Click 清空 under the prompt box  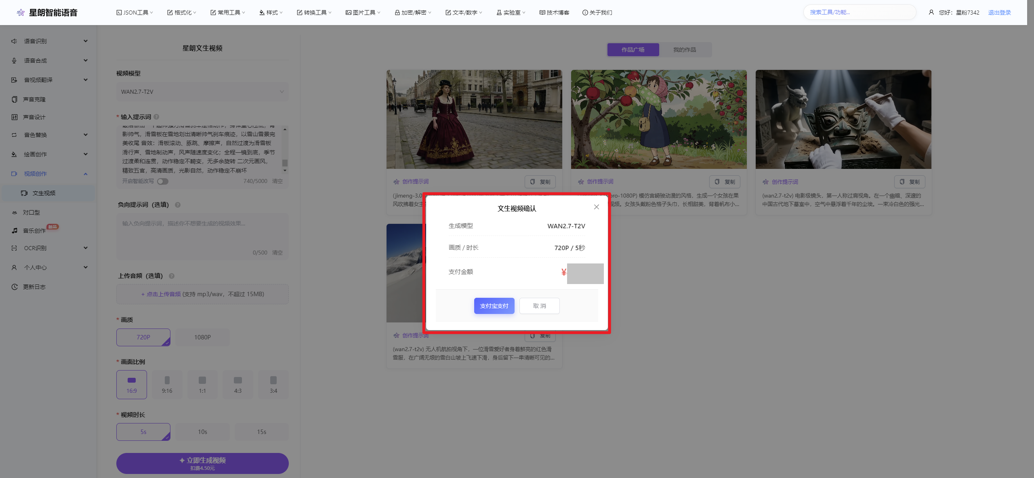point(277,181)
